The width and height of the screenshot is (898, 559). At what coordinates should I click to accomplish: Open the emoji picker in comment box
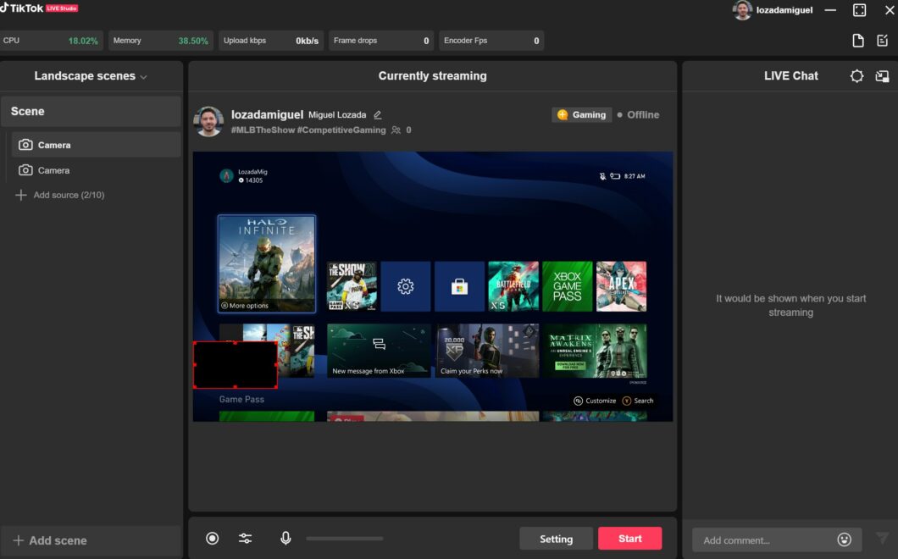pyautogui.click(x=844, y=540)
